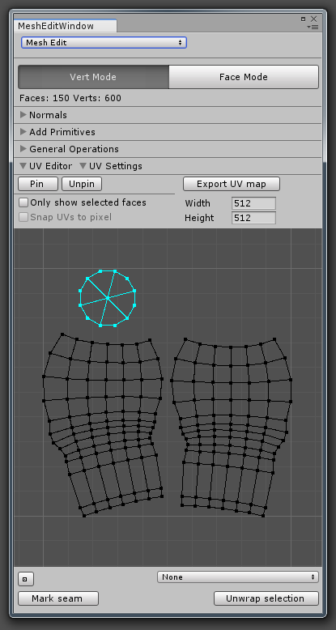
Task: Switch to Vert Mode
Action: click(93, 77)
